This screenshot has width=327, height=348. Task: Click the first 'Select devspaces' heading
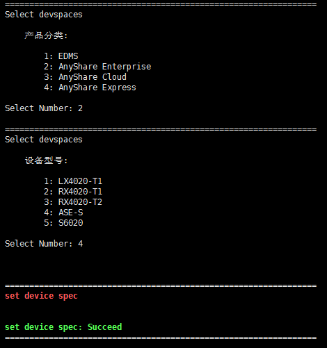click(x=44, y=15)
